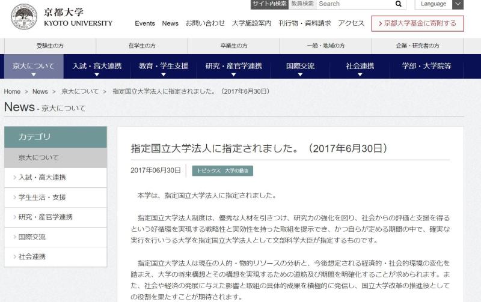Screen dimensions: 481x302
Task: Select the 卒業生の方 audience tab
Action: [234, 46]
